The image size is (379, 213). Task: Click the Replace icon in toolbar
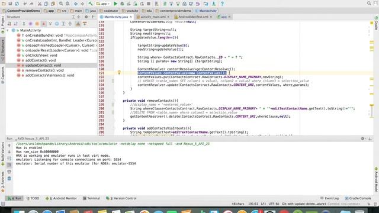(68, 4)
